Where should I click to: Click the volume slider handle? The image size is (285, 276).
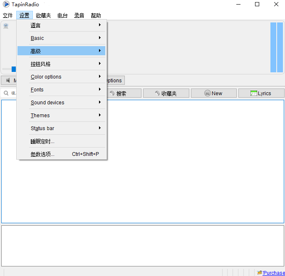pyautogui.click(x=14, y=69)
